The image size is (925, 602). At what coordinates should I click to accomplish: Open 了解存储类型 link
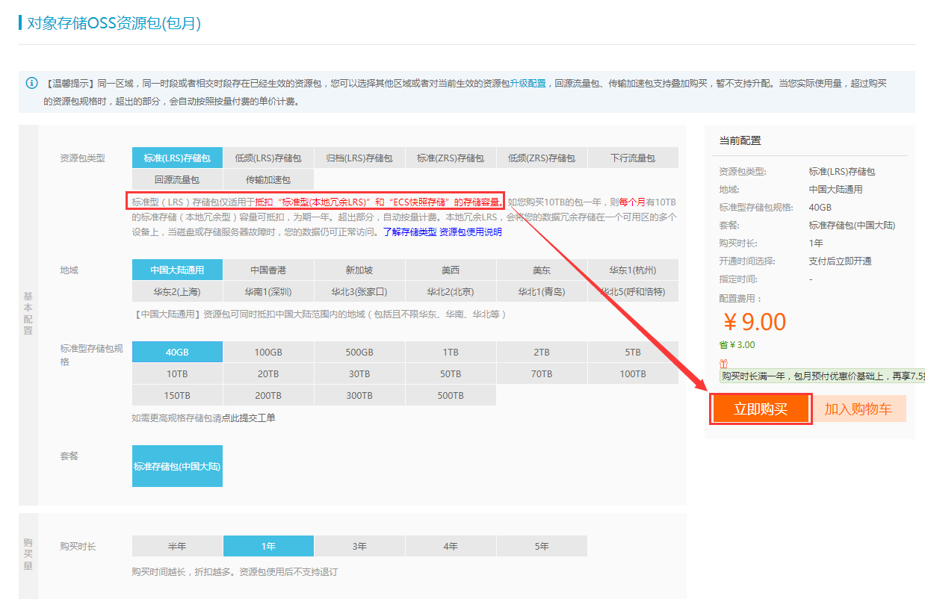(409, 232)
